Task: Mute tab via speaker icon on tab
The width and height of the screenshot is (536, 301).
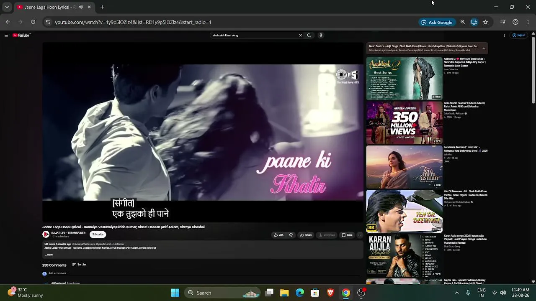Action: pos(81,7)
